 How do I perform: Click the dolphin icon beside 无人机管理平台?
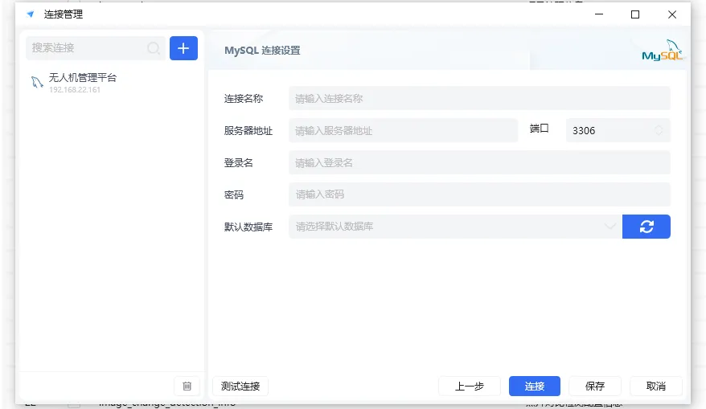37,83
